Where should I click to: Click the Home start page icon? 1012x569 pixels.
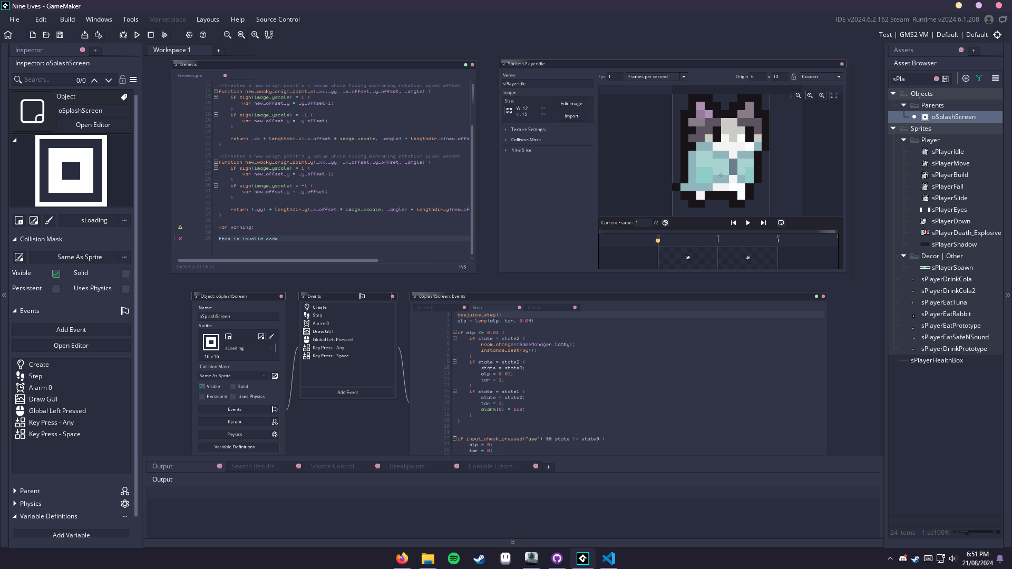click(8, 35)
